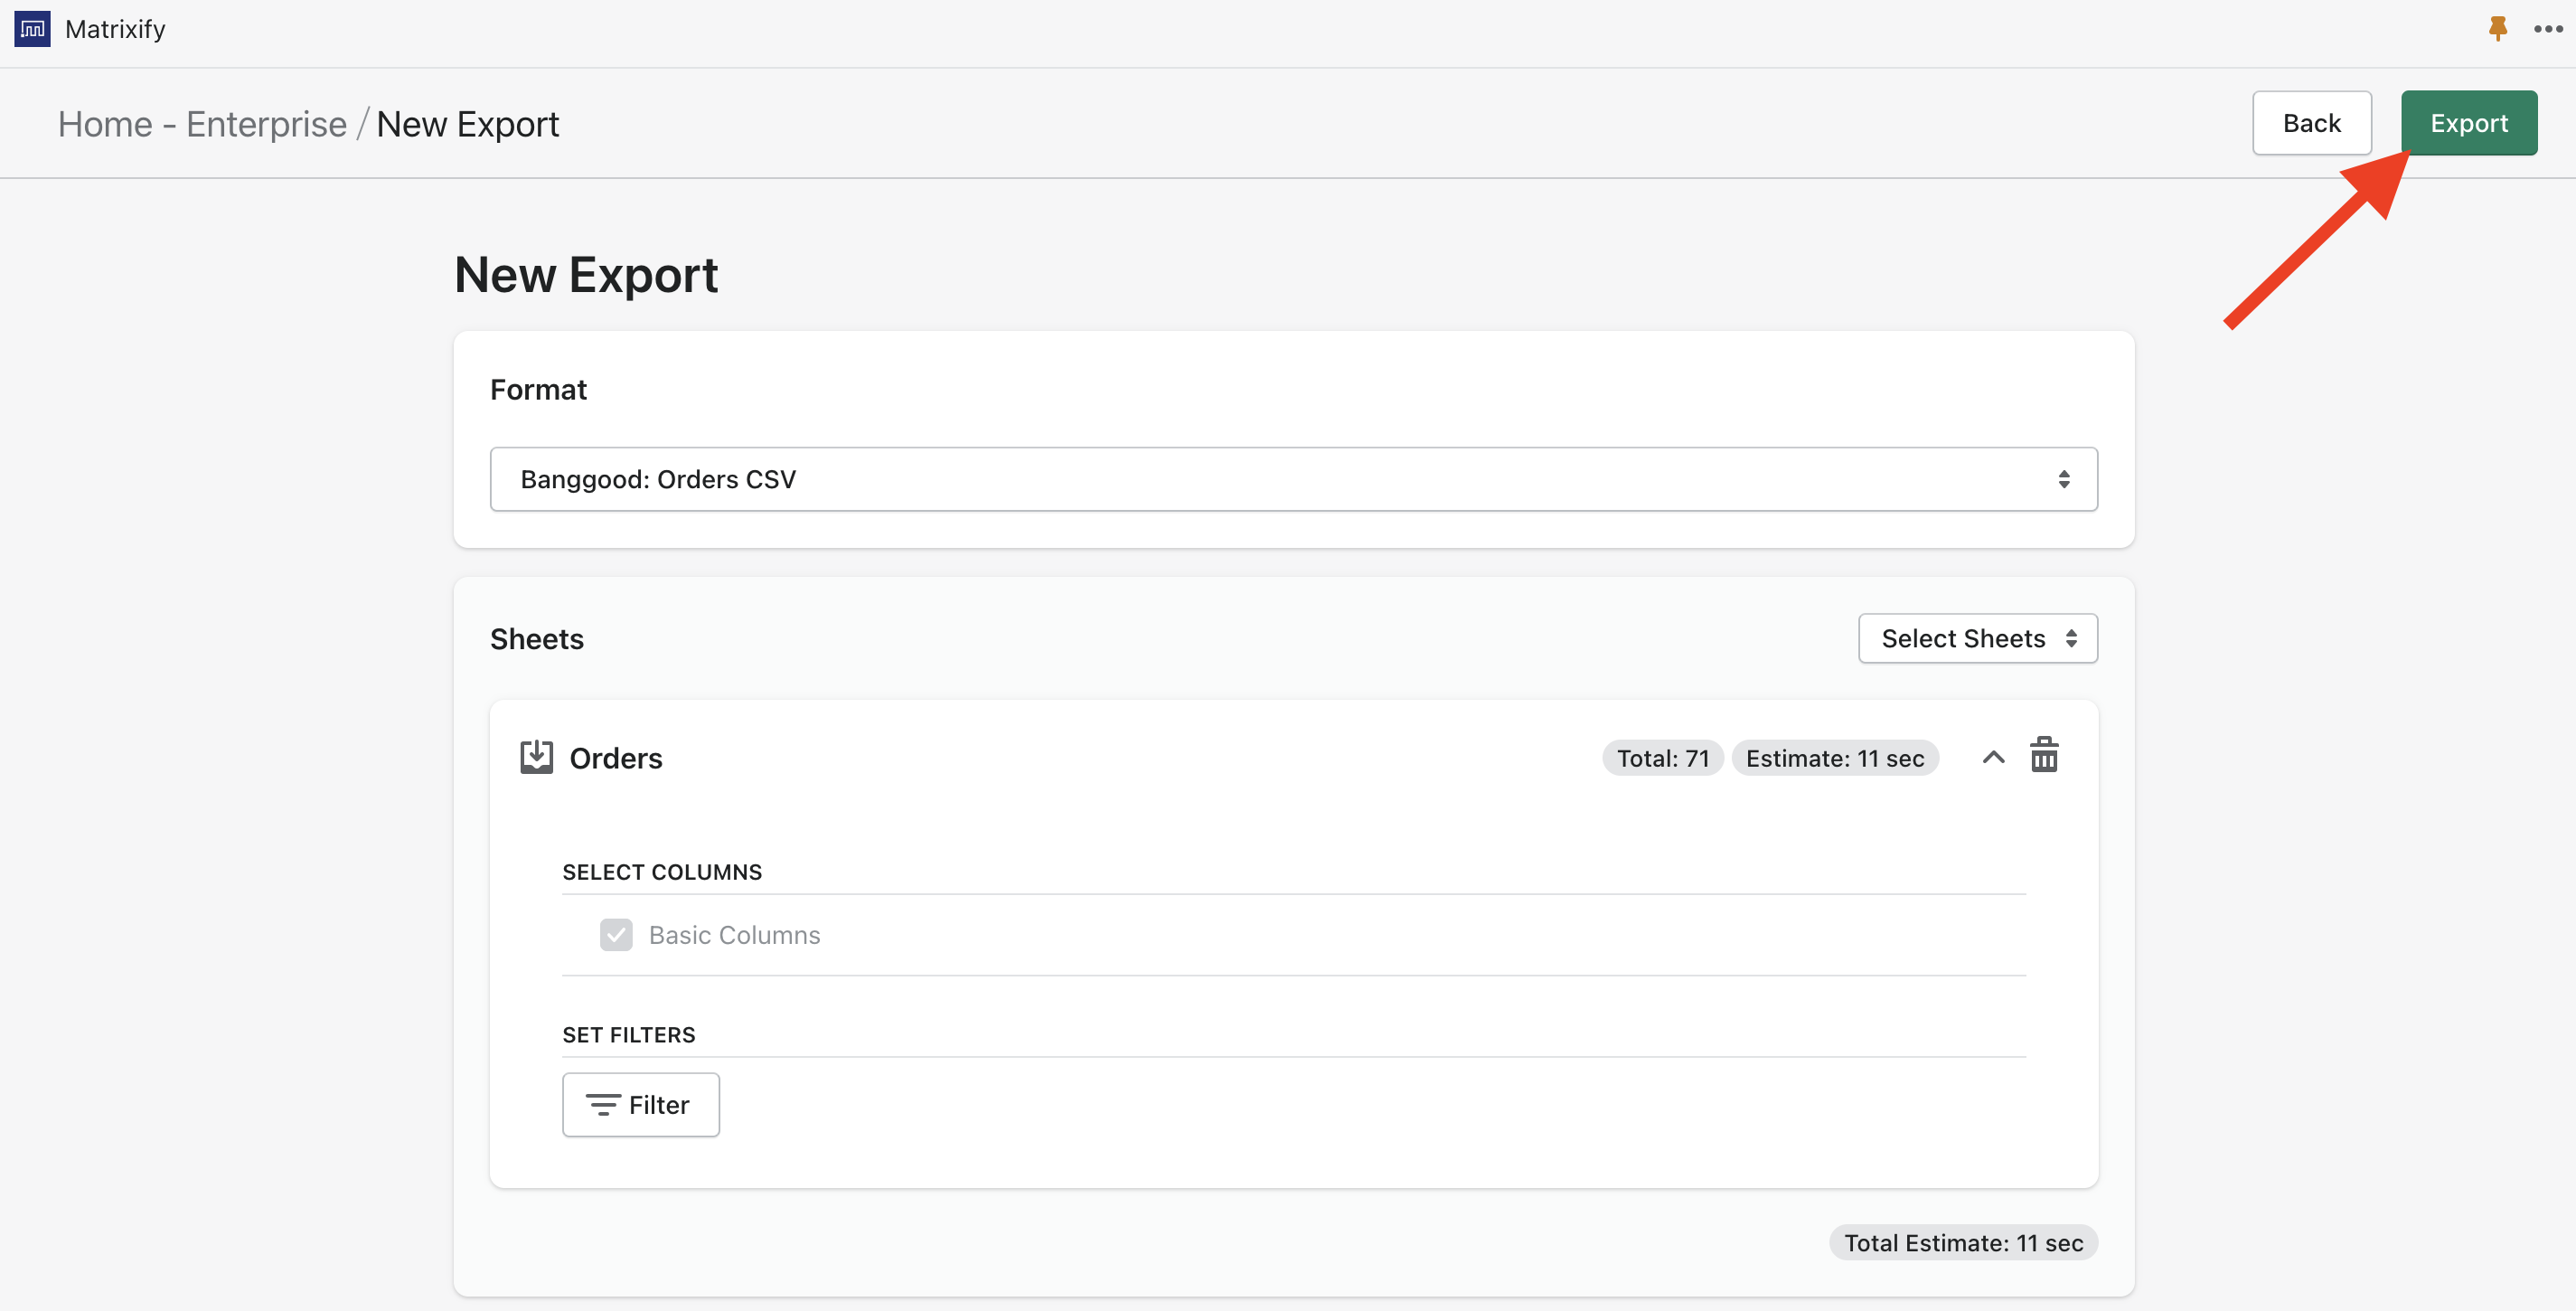Click the green Export button

pyautogui.click(x=2469, y=122)
